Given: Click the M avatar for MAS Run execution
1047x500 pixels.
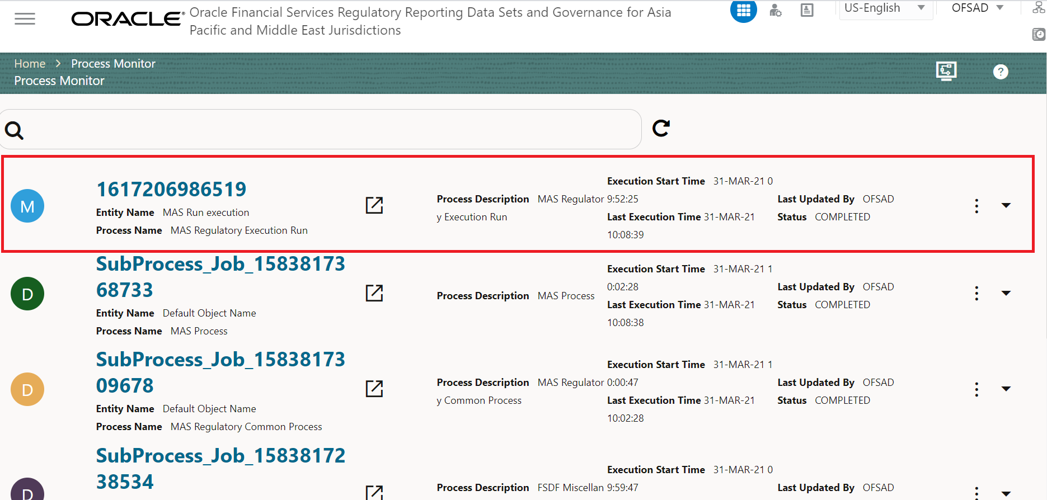Looking at the screenshot, I should tap(27, 206).
